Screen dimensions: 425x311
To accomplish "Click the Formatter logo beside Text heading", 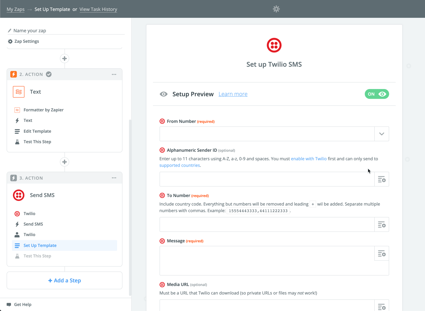I will point(19,92).
